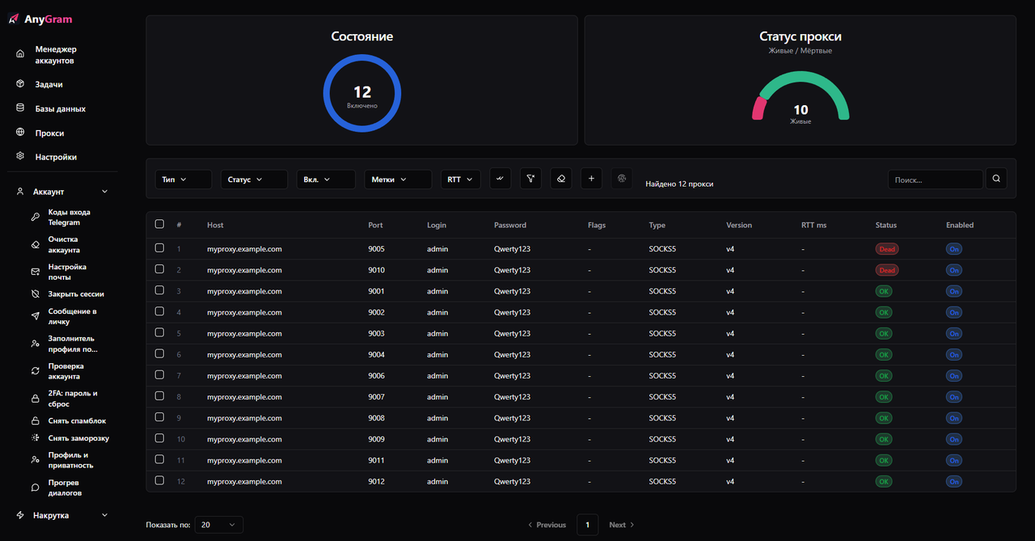Open the Тип filter dropdown
The width and height of the screenshot is (1035, 541).
[x=184, y=180]
